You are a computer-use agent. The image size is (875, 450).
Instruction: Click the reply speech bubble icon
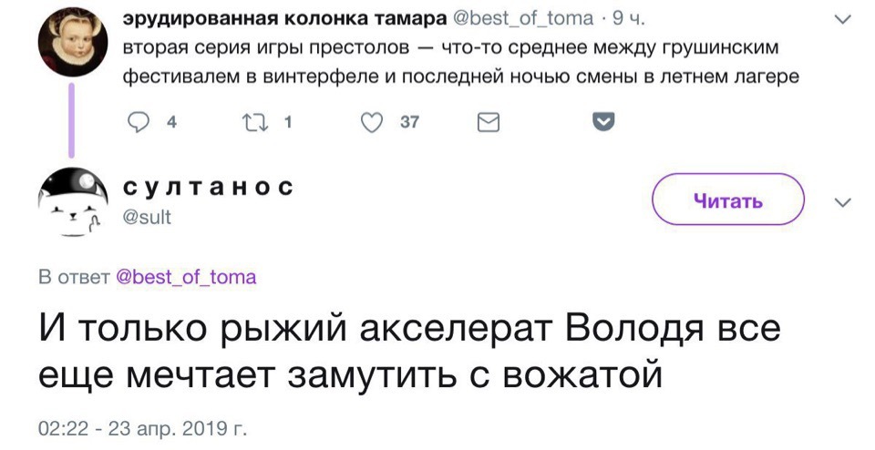point(139,123)
